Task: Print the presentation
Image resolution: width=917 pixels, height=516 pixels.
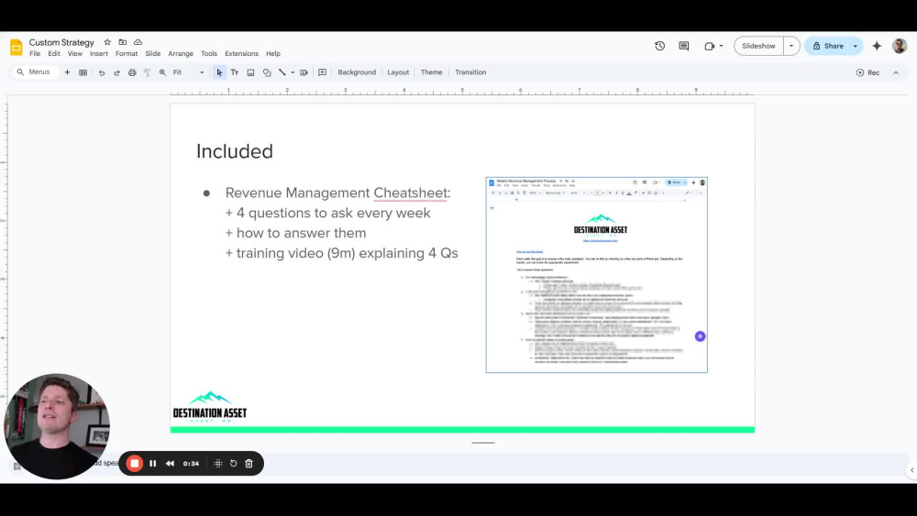Action: 132,72
